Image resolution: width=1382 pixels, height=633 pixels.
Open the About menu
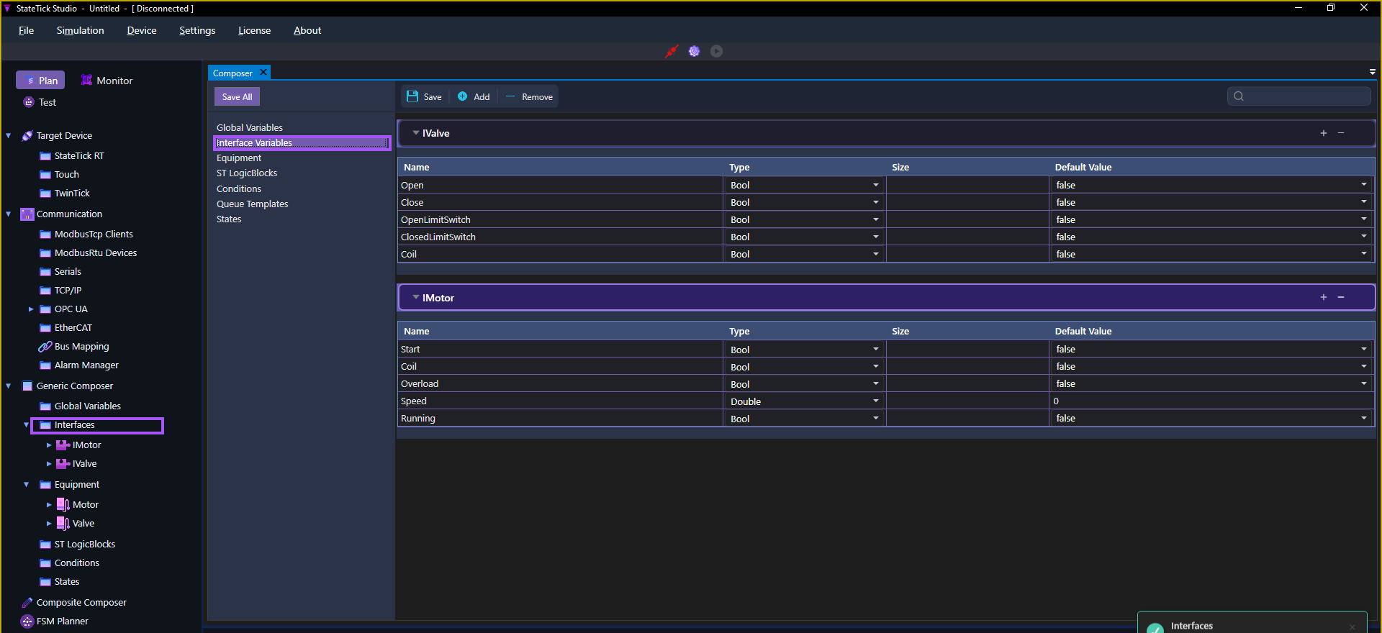click(307, 30)
